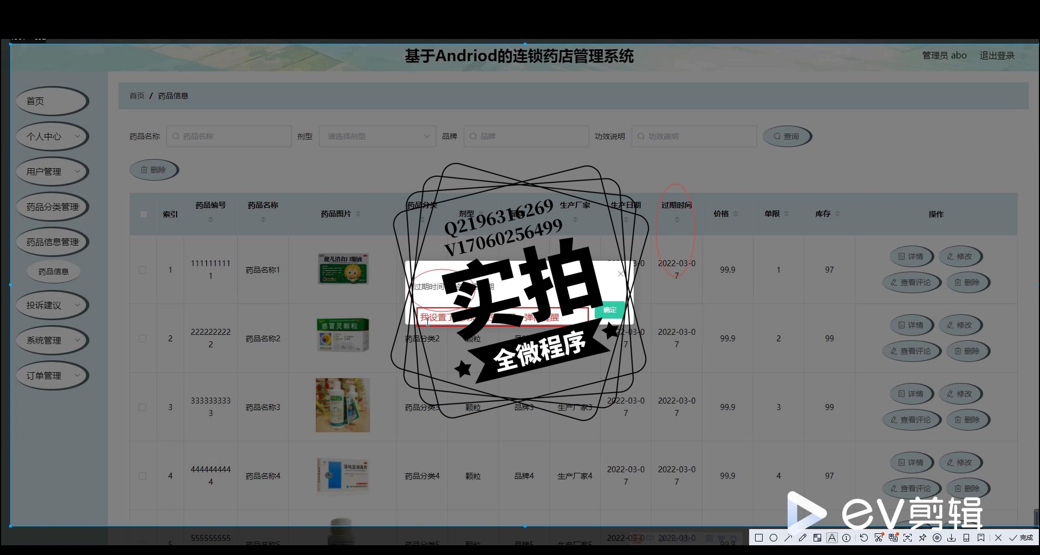Open drug image thumbnail for 药品名称1
Screen dimensions: 1040x555
(x=343, y=269)
